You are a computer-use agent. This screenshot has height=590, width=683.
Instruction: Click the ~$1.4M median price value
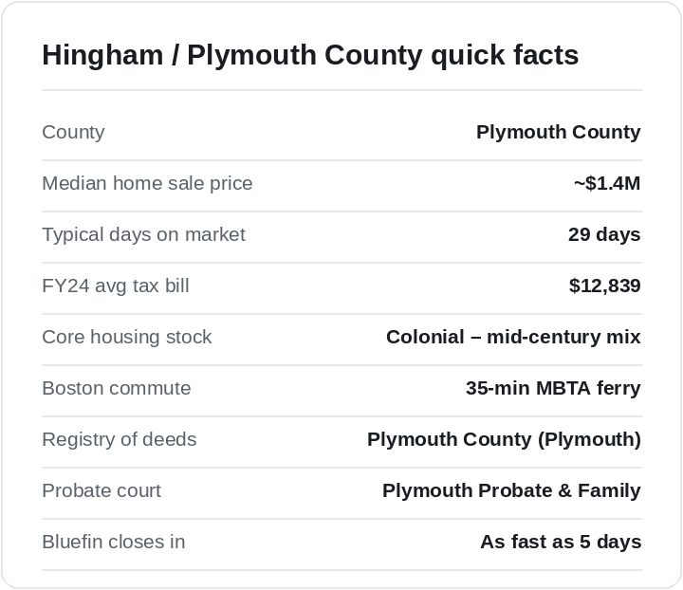[x=607, y=183]
